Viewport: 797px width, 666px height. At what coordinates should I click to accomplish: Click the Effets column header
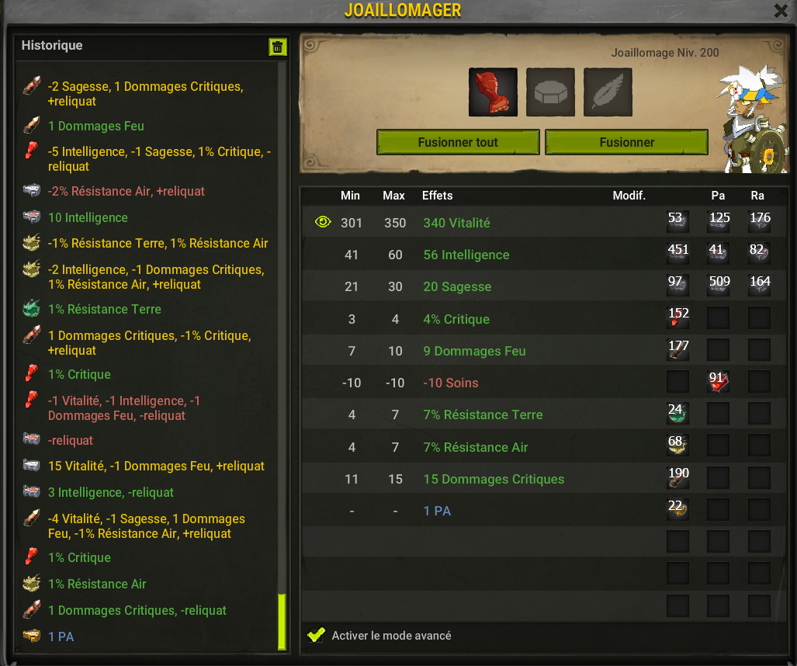tap(437, 196)
